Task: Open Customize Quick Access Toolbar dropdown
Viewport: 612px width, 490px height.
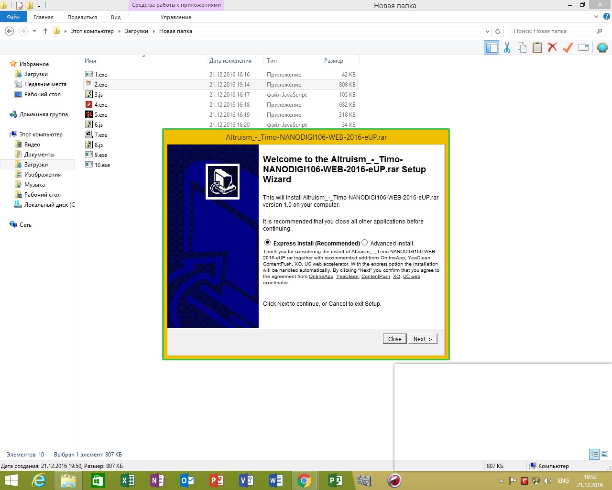Action: 39,6
